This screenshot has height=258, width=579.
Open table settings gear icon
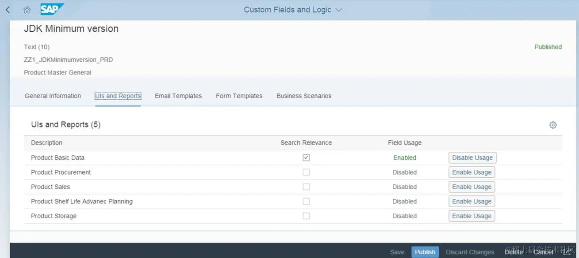click(x=553, y=125)
